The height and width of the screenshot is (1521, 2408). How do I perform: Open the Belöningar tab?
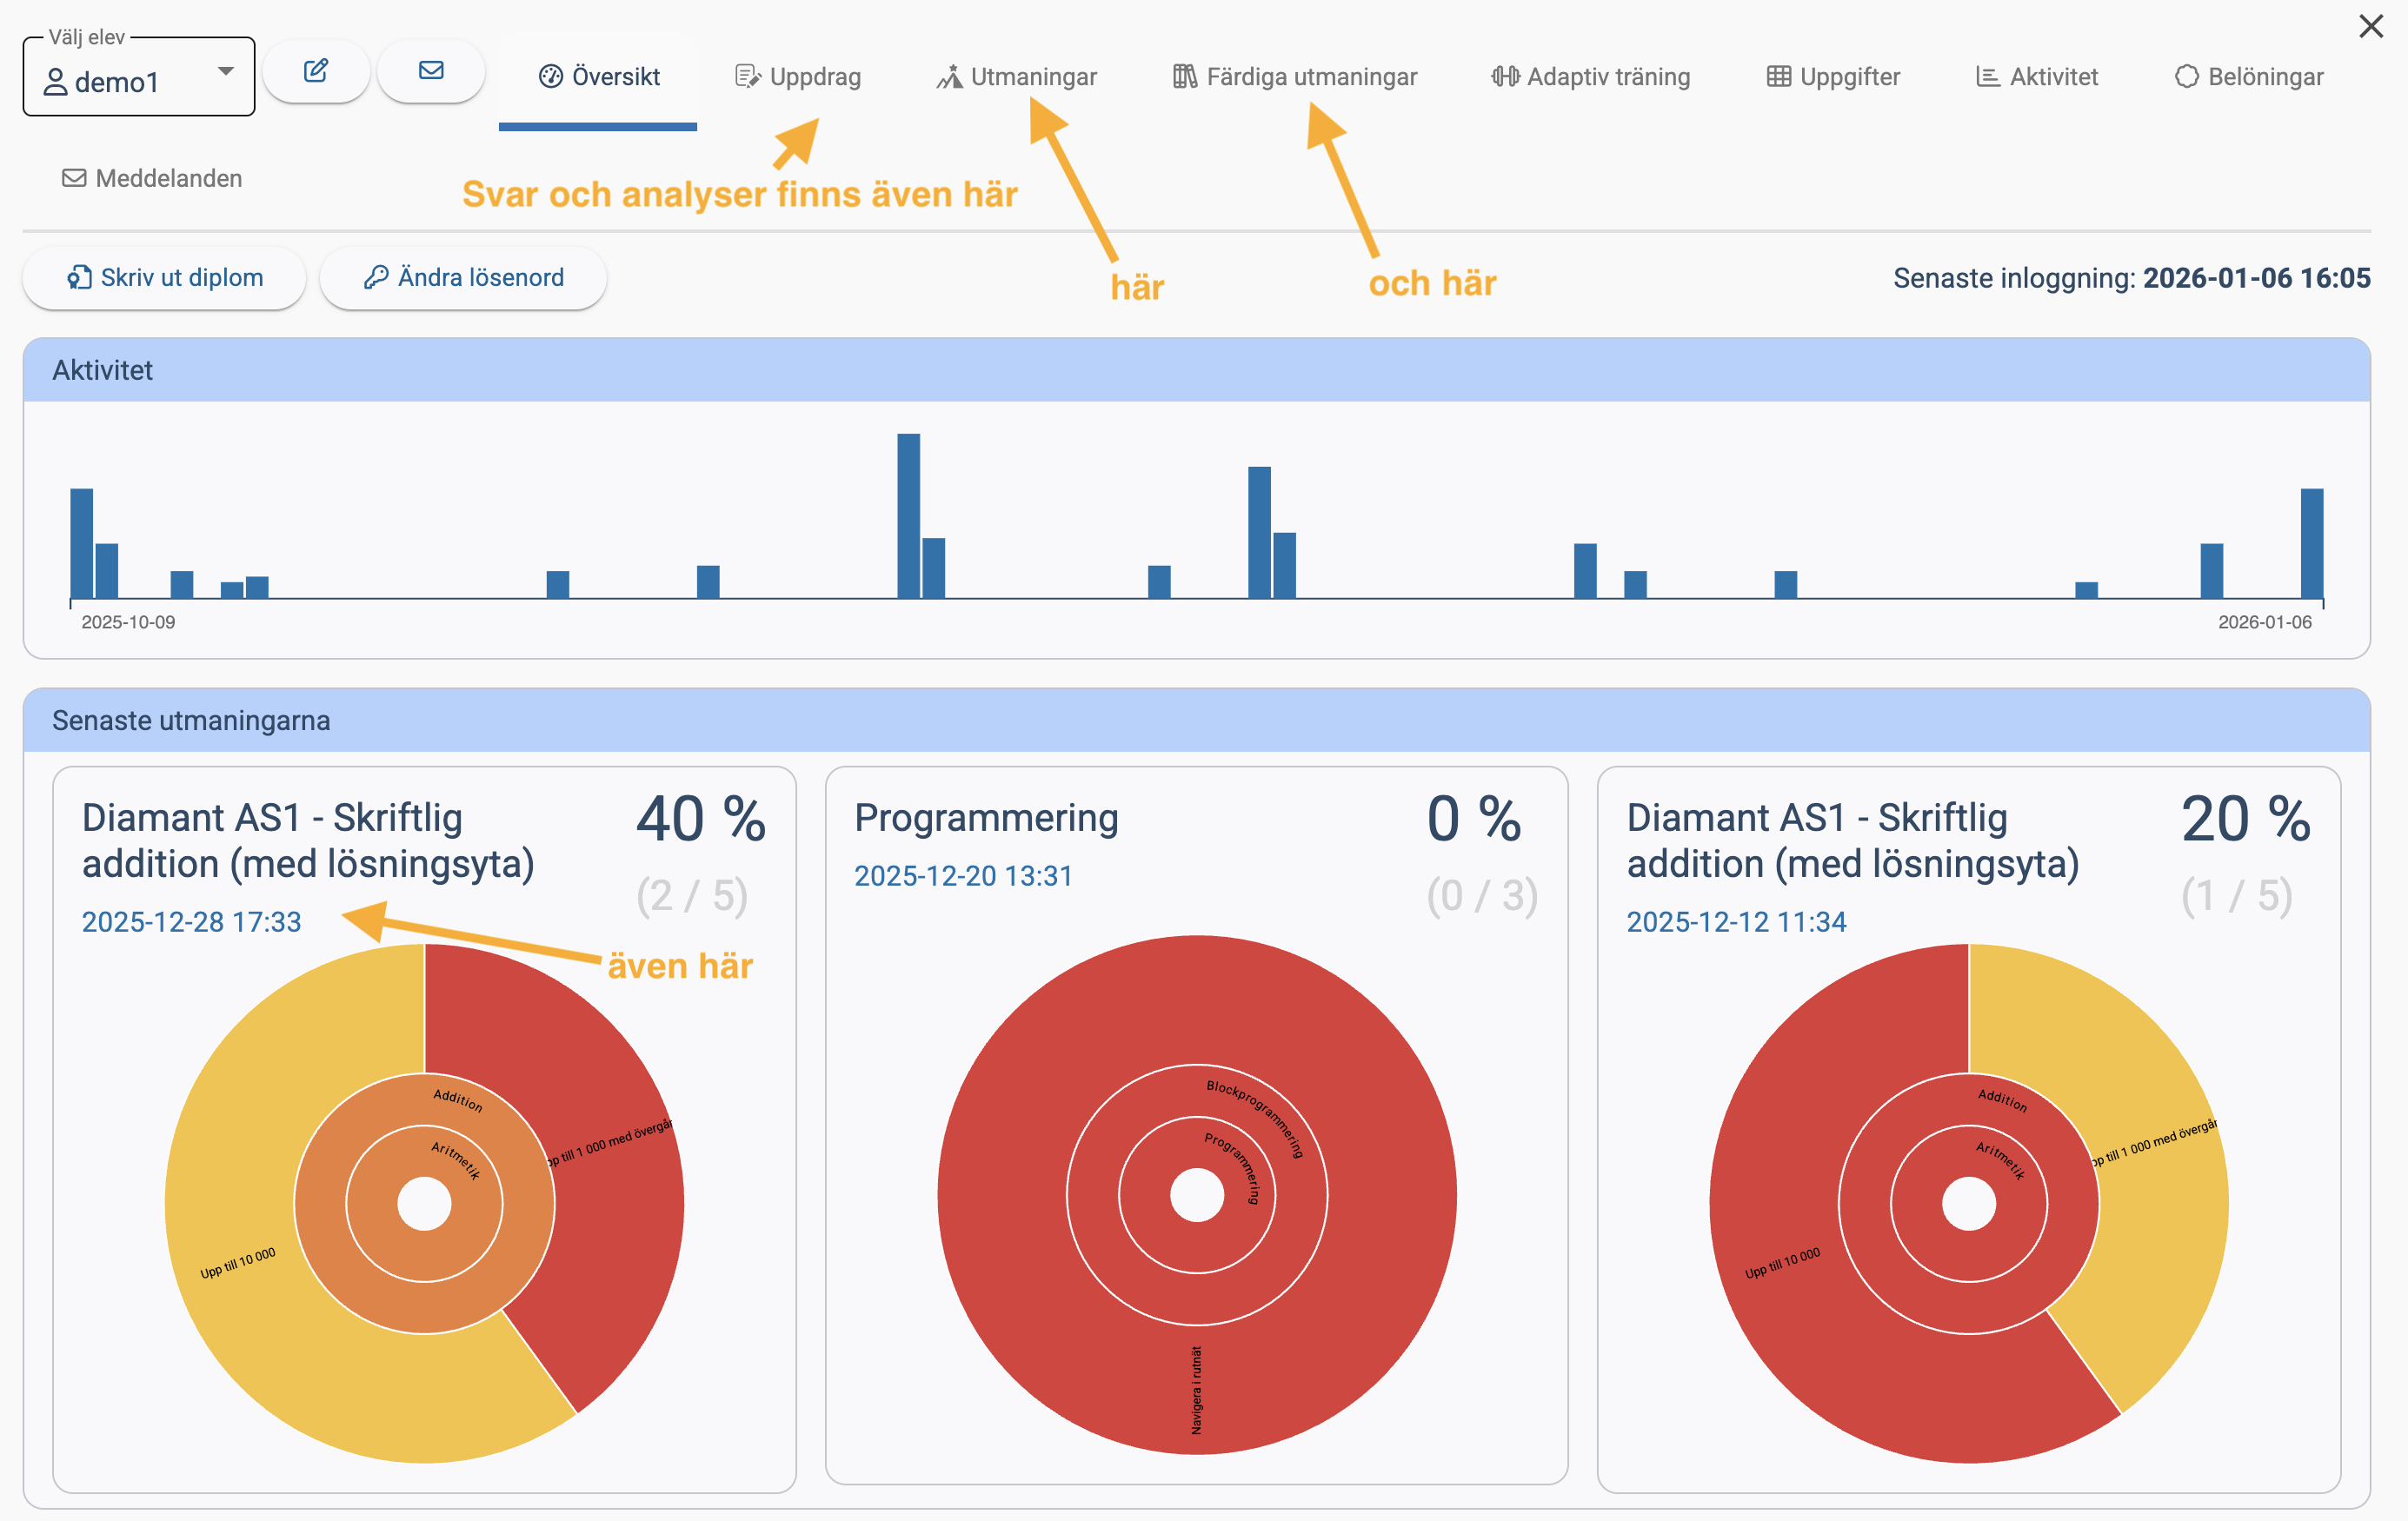[x=2249, y=77]
